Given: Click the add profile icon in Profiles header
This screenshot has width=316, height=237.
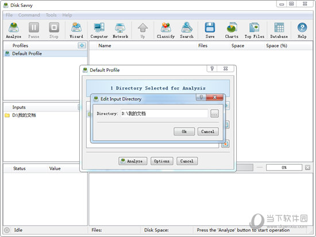Looking at the screenshot, I should tap(82, 45).
